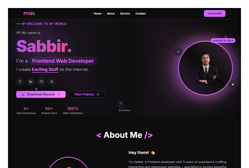
Task: Click the 100% Client Satisfaction stat
Action: pyautogui.click(x=73, y=111)
